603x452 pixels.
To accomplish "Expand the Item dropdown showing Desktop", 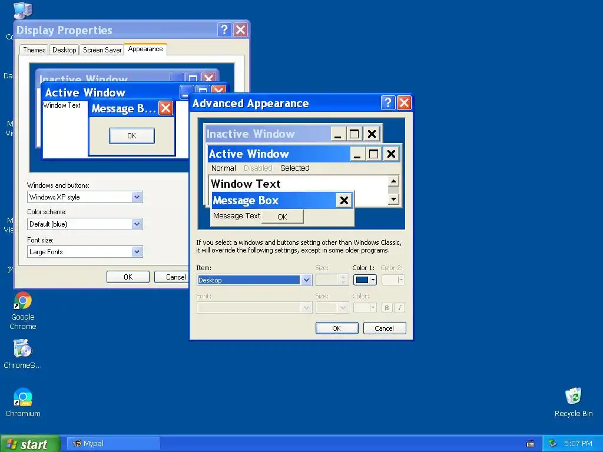I will (x=306, y=280).
